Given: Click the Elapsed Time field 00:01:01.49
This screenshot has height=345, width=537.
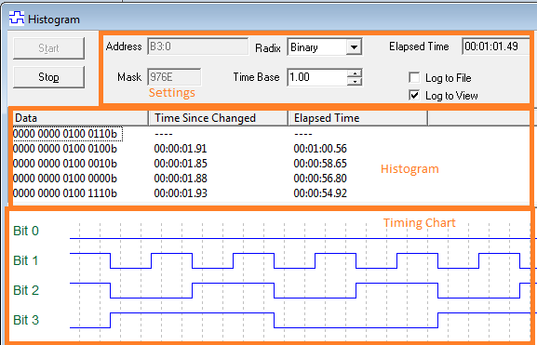Looking at the screenshot, I should coord(496,46).
